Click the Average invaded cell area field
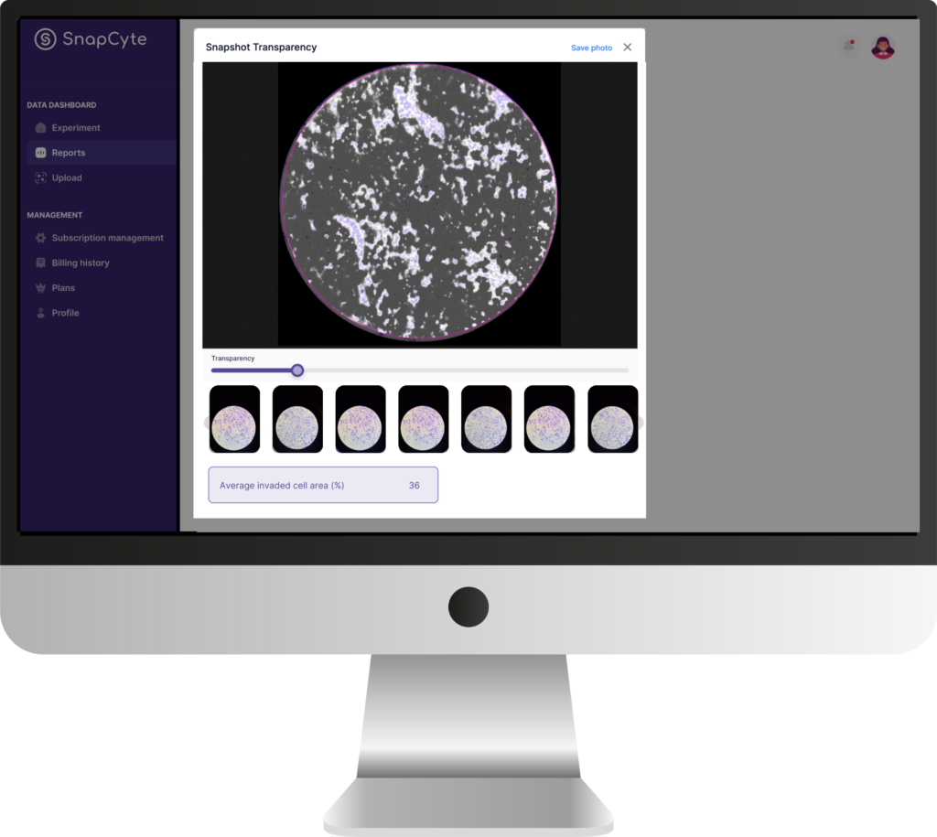 tap(323, 485)
